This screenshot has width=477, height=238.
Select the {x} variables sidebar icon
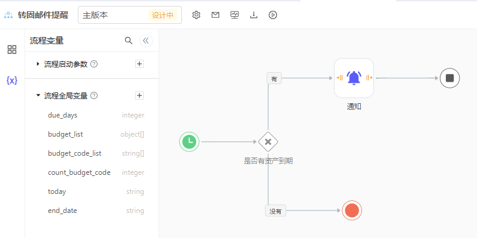pyautogui.click(x=12, y=81)
